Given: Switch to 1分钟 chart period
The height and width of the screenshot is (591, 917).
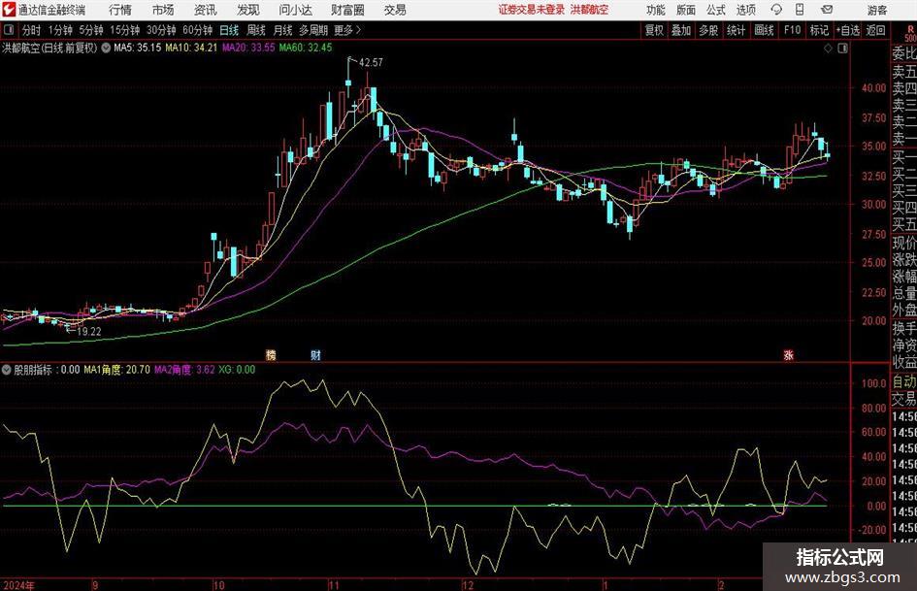Looking at the screenshot, I should (x=60, y=30).
